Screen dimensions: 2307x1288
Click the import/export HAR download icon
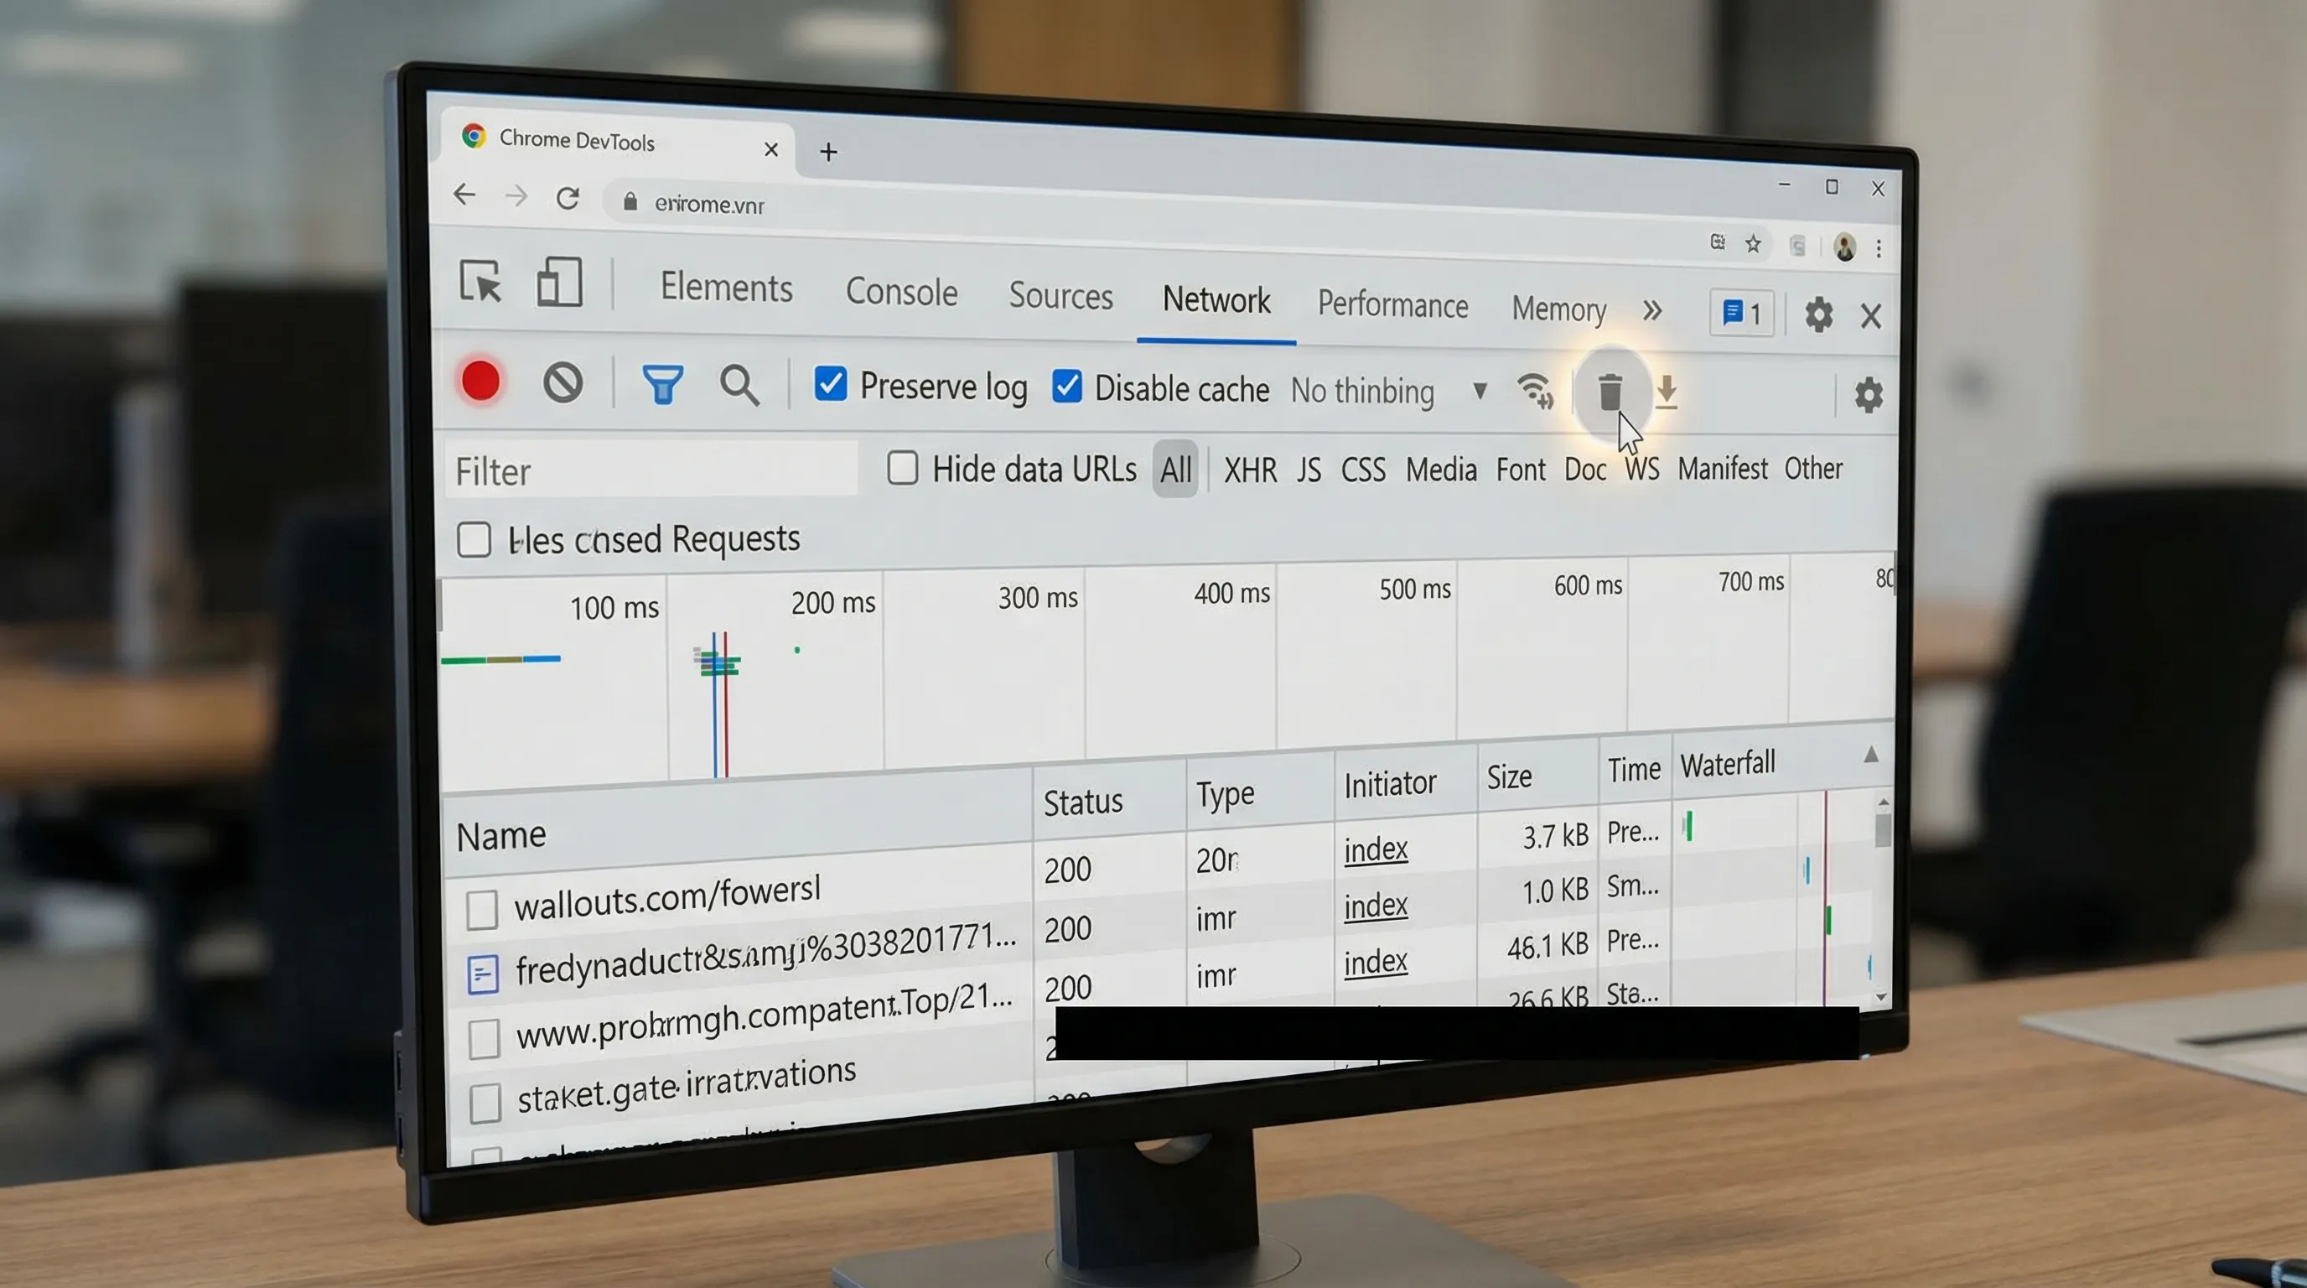[x=1667, y=394]
